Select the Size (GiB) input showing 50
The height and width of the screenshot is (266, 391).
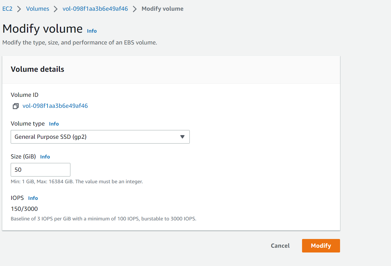click(40, 169)
